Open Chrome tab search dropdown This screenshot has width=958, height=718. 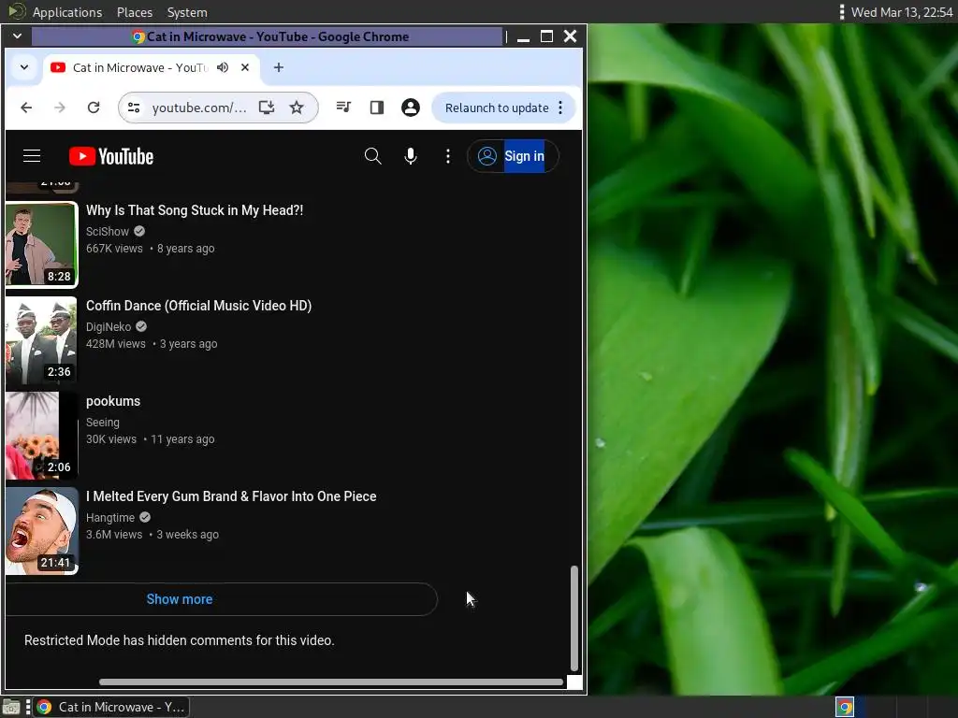(x=23, y=67)
